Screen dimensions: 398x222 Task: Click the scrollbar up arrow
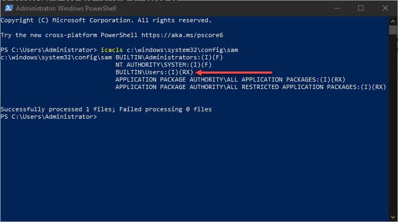[393, 20]
